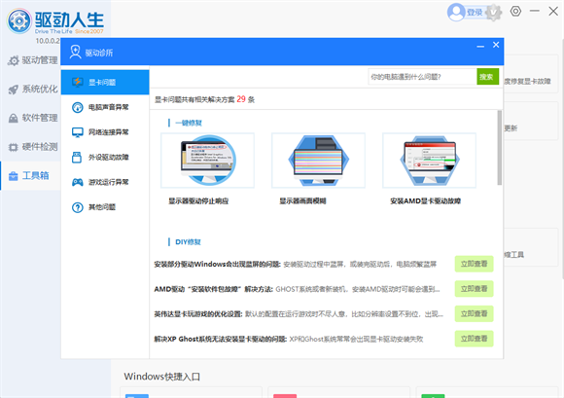Click 立即查看 for Windows蓝屏 issue
This screenshot has width=564, height=398.
click(475, 264)
